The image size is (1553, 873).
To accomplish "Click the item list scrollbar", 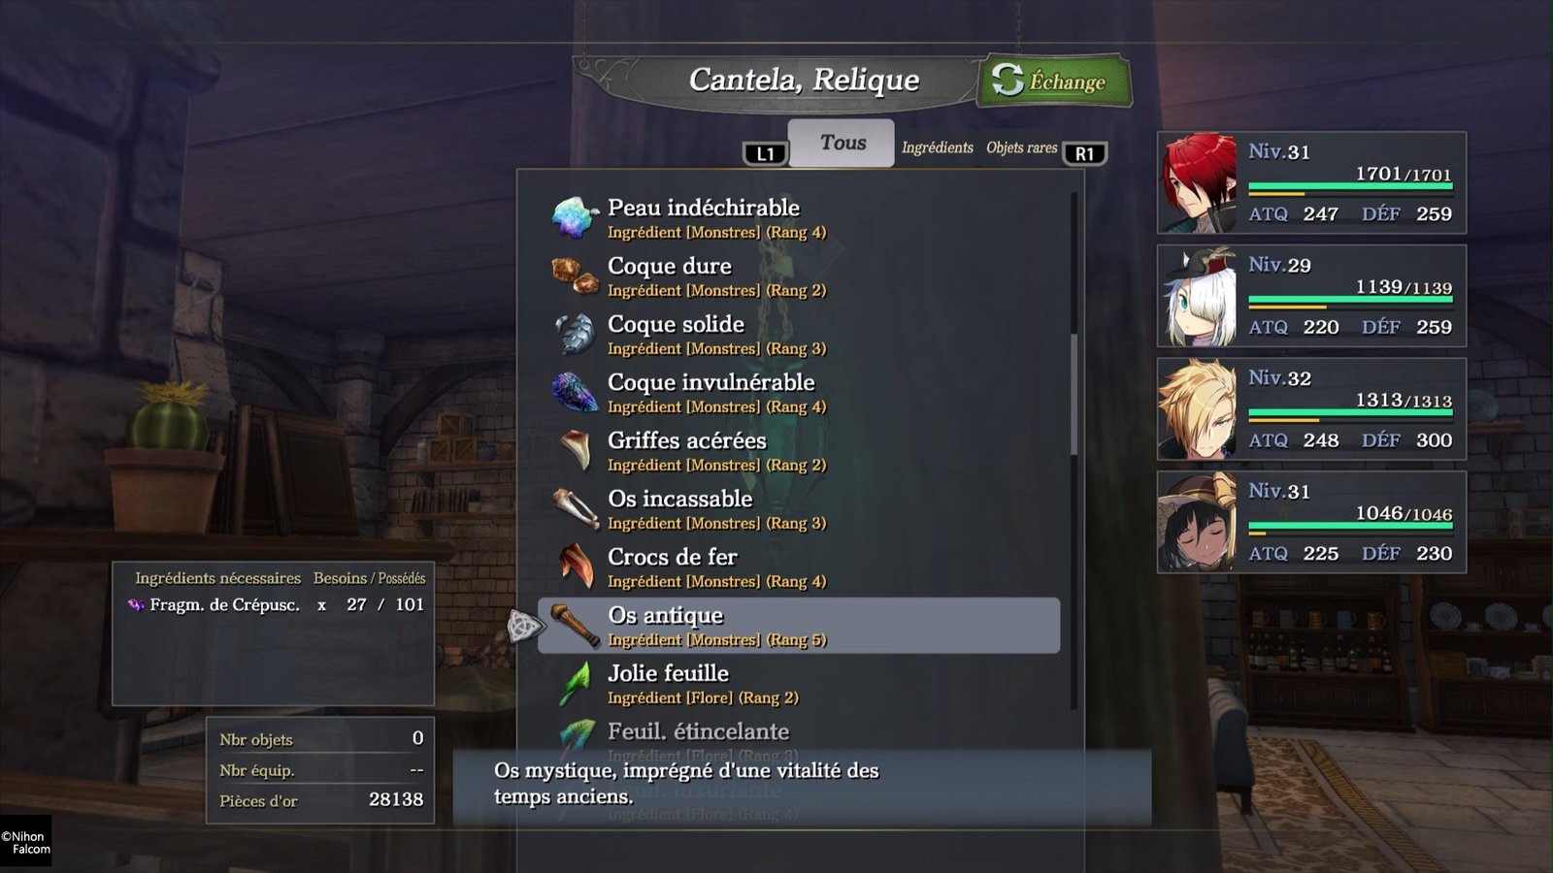I will tap(1074, 395).
